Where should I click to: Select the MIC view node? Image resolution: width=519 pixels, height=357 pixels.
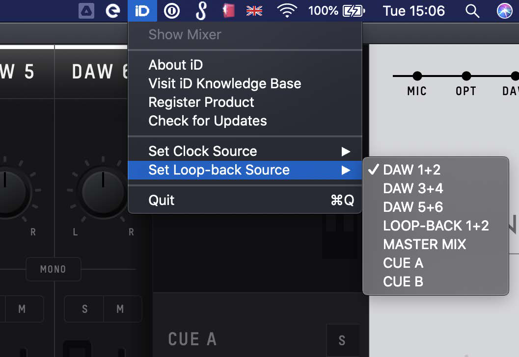tap(417, 76)
